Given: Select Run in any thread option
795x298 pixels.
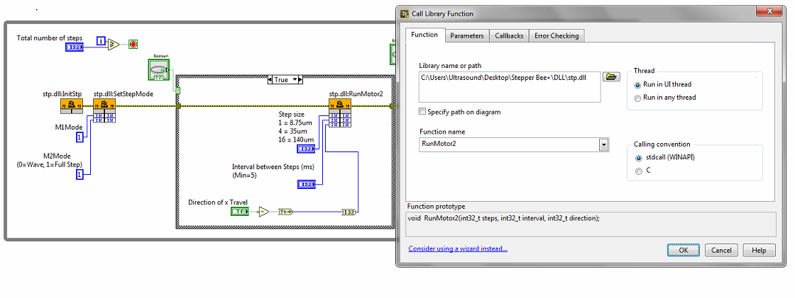Looking at the screenshot, I should (x=638, y=98).
